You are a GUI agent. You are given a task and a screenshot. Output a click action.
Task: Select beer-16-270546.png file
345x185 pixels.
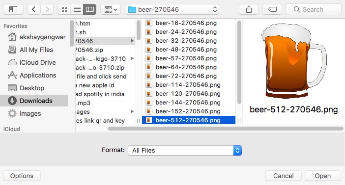pyautogui.click(x=189, y=23)
